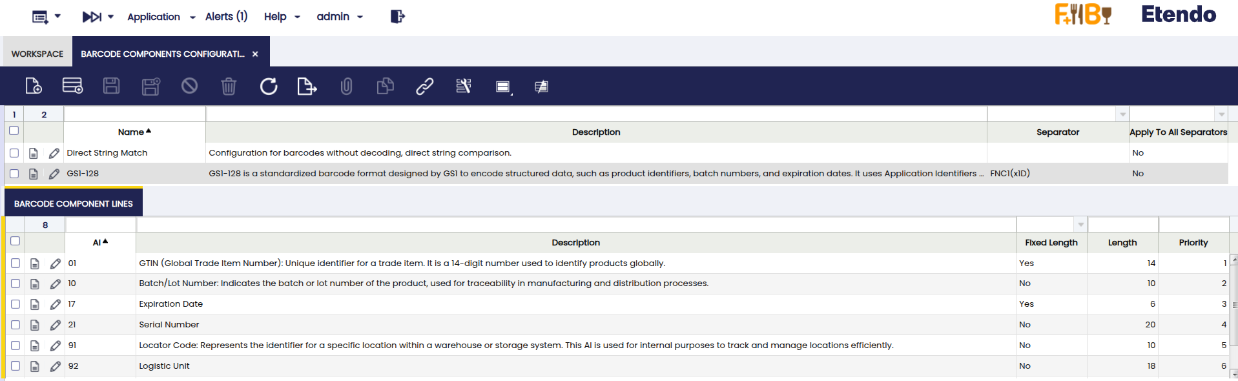Click the Insert Row in grid icon
Image resolution: width=1238 pixels, height=381 pixels.
tap(72, 86)
